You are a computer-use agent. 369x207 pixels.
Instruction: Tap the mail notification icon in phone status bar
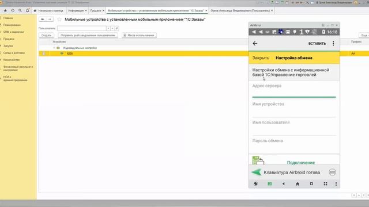(x=288, y=32)
